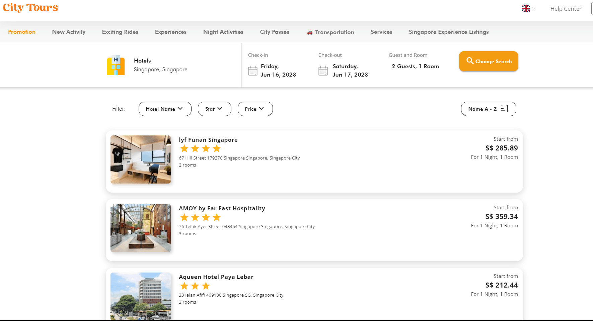Click the Hotels building icon
Viewport: 593px width, 321px height.
[116, 65]
